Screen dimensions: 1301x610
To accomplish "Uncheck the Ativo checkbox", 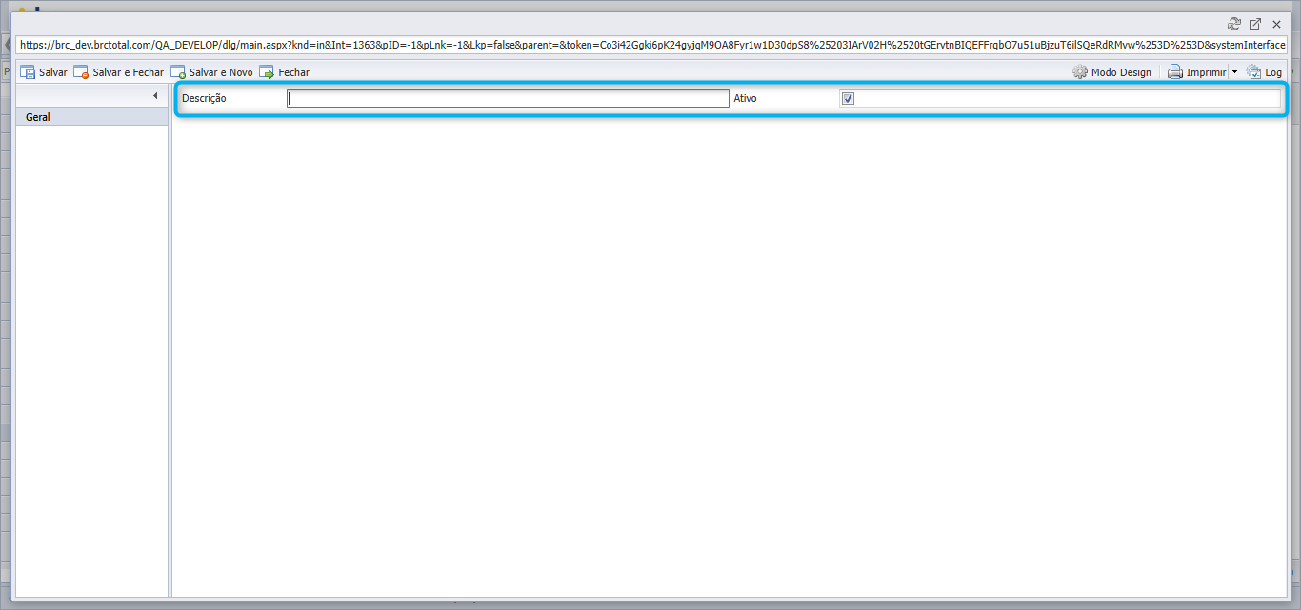I will [x=848, y=98].
